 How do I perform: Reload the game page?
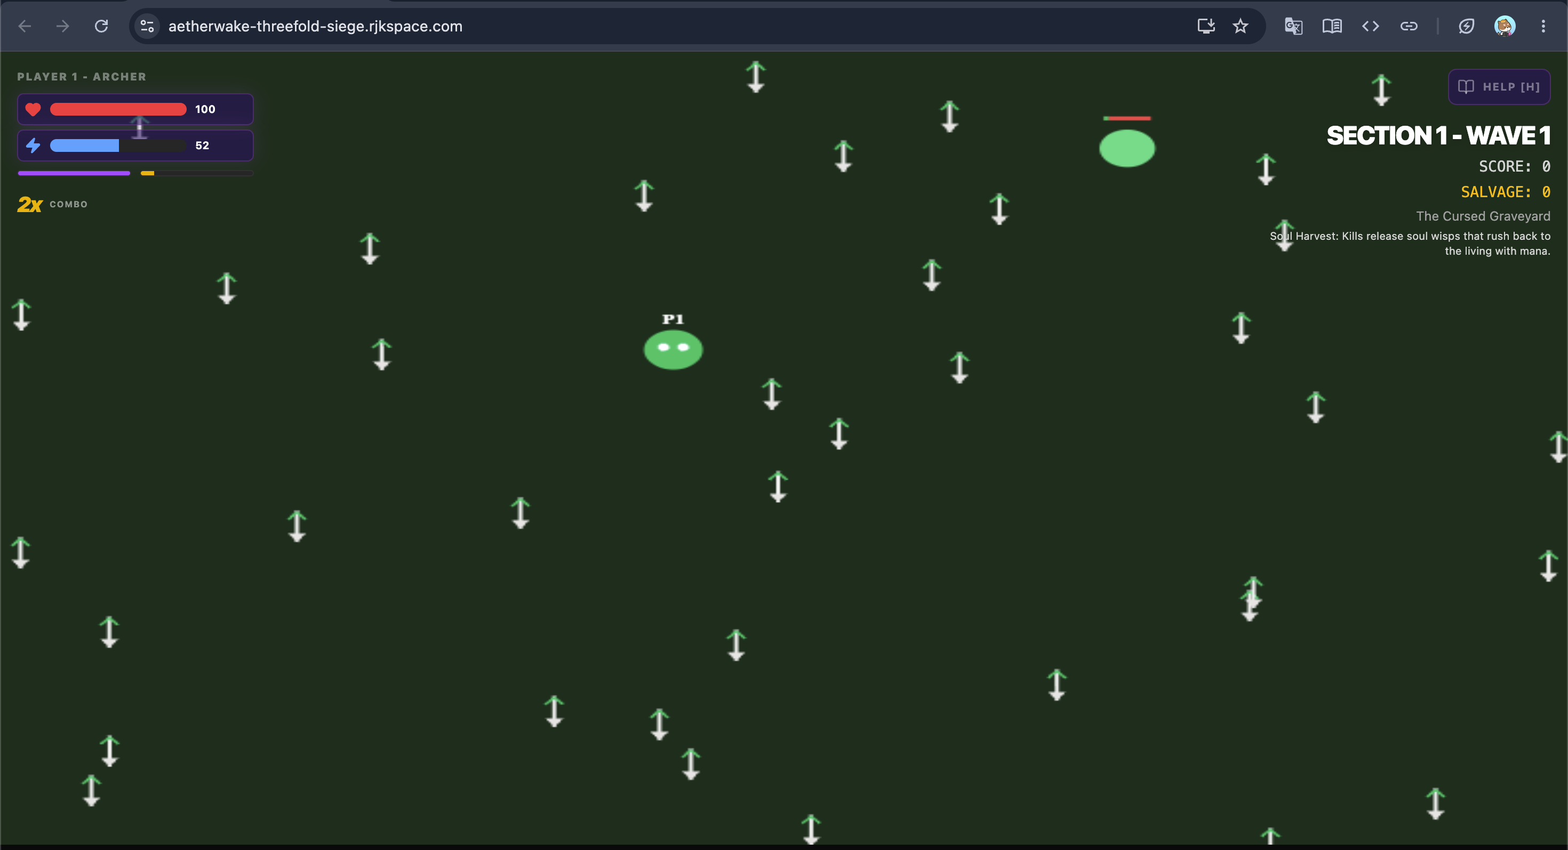102,26
